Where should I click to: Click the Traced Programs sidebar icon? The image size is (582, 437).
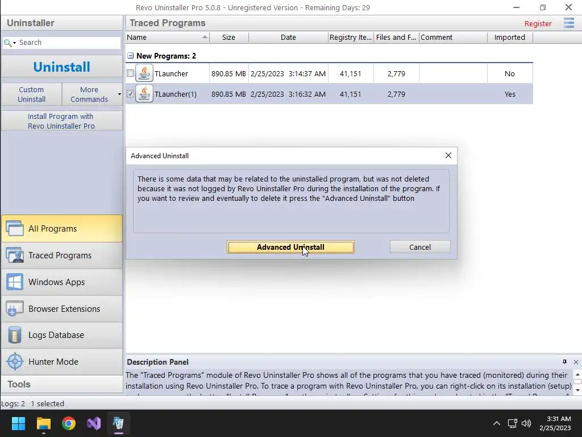(15, 255)
